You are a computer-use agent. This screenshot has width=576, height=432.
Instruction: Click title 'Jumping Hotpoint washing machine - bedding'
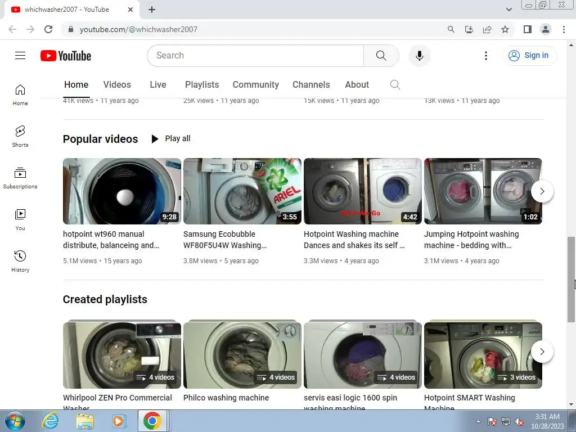coord(471,240)
